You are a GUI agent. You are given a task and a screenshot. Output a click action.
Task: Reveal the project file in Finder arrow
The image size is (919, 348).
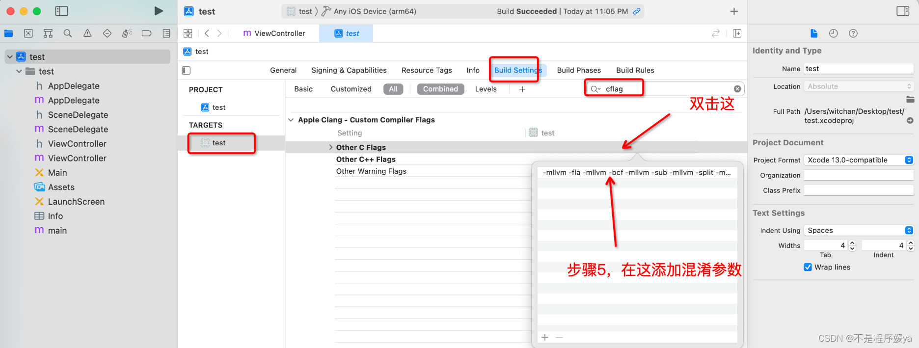tap(910, 120)
